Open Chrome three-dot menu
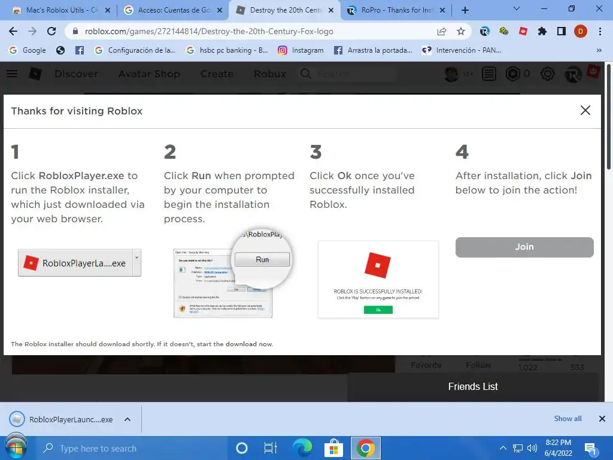The height and width of the screenshot is (460, 613). (x=600, y=31)
